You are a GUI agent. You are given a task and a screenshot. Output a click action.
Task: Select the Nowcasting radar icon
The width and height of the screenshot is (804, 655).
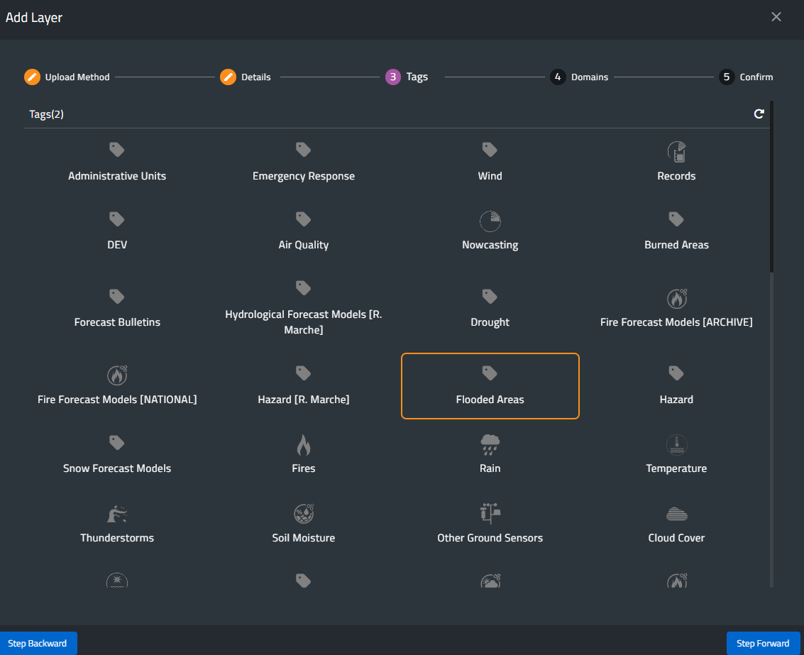click(490, 221)
